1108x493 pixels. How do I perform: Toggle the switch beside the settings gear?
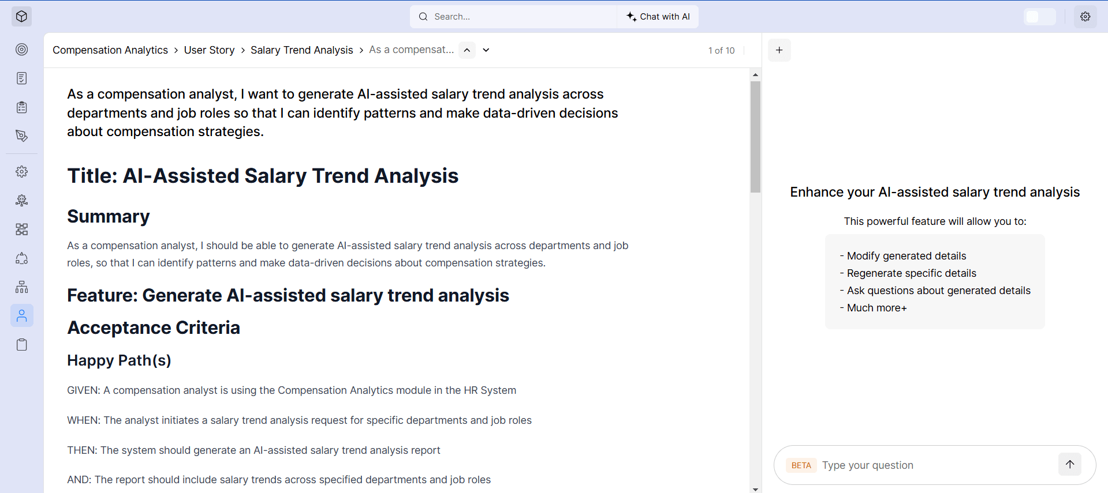[x=1039, y=17]
